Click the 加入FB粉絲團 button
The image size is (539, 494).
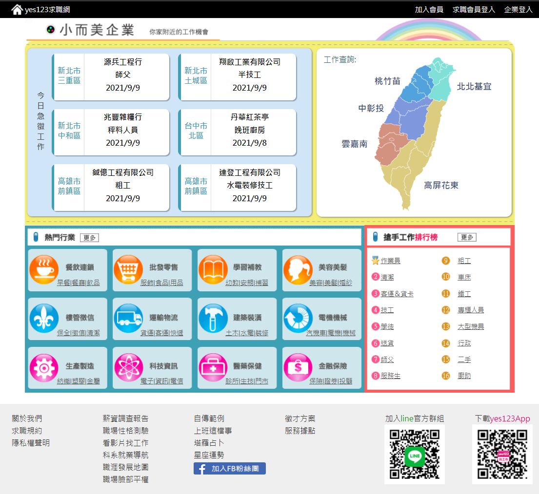click(x=230, y=469)
